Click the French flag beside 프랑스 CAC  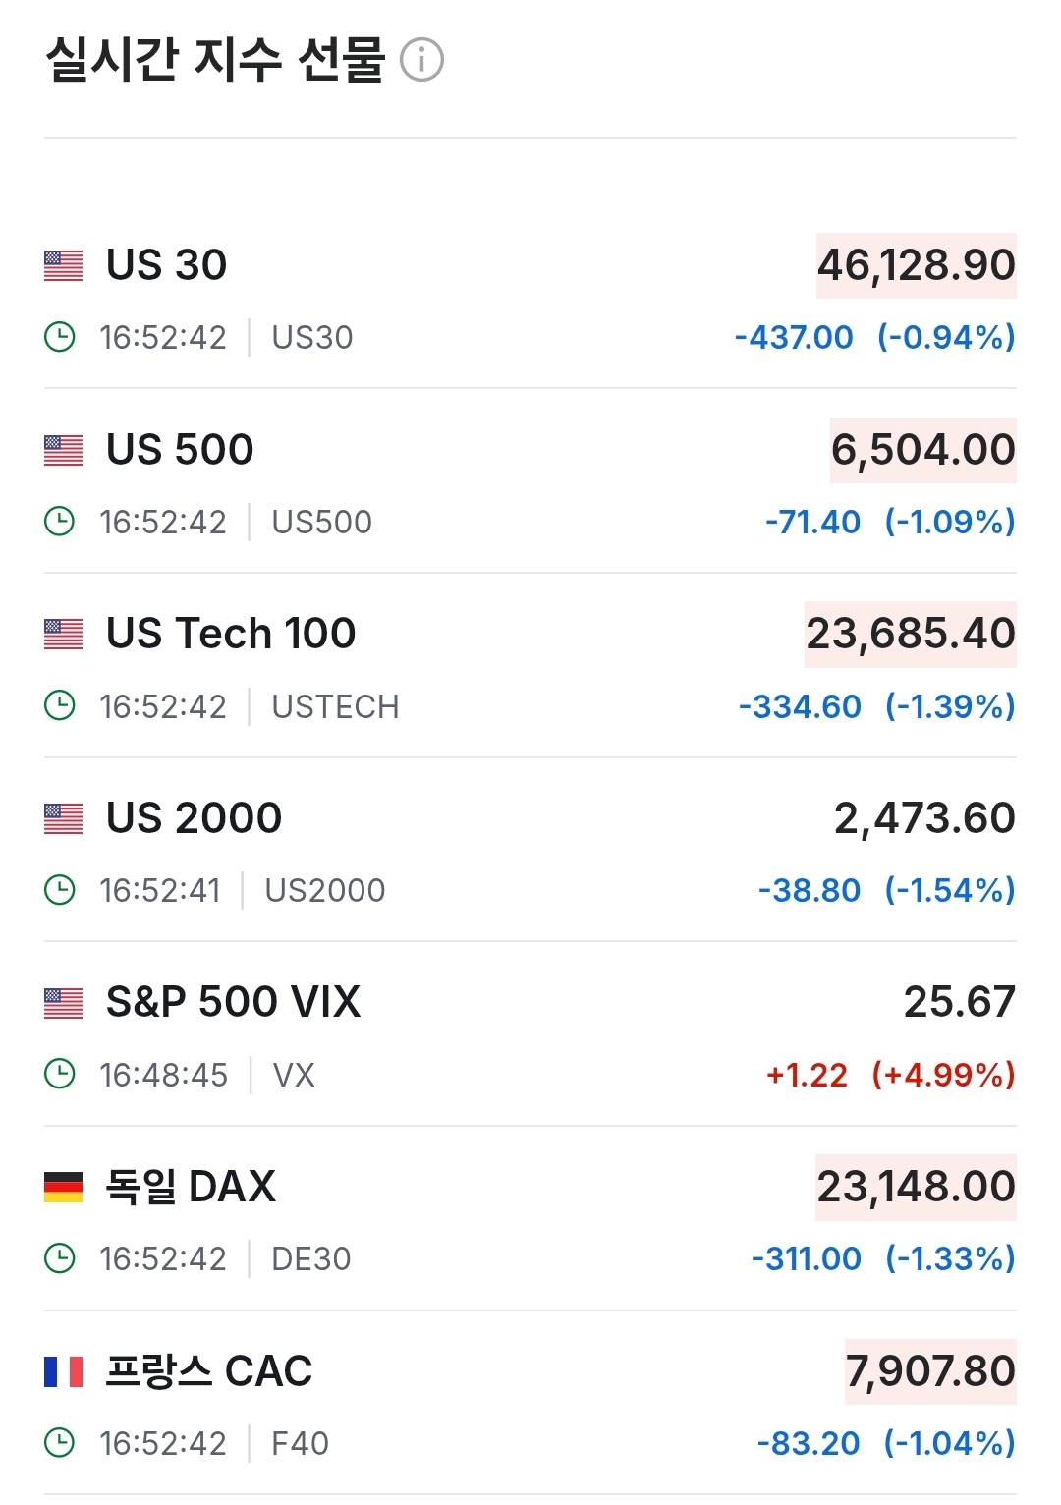(64, 1371)
